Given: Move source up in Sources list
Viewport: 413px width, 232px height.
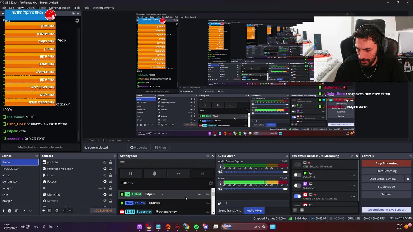Looking at the screenshot, I should pyautogui.click(x=64, y=211).
